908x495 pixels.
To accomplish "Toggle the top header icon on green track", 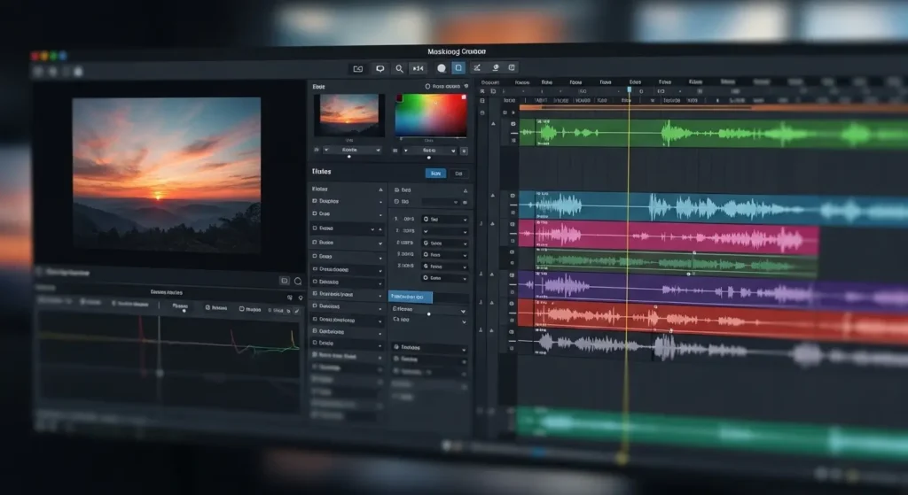I will pos(513,124).
